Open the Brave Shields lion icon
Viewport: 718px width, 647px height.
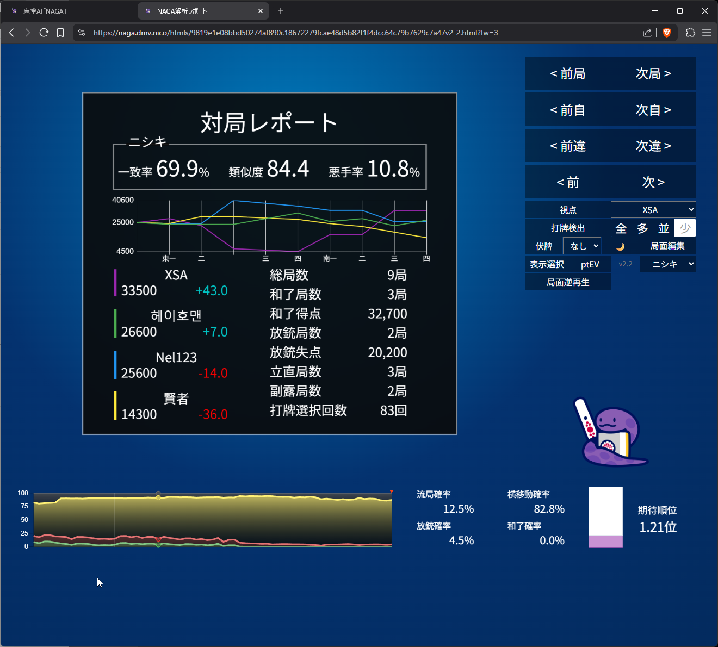(667, 33)
